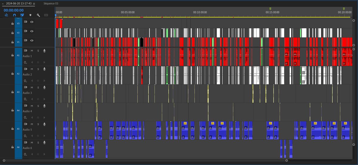The image size is (358, 165).
Task: Target track V3 header label
Action: click(18, 23)
